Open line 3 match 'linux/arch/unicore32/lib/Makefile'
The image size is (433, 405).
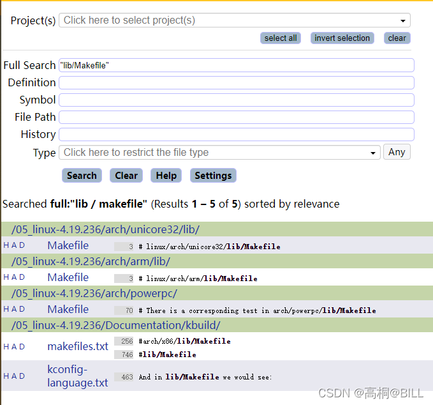198,247
